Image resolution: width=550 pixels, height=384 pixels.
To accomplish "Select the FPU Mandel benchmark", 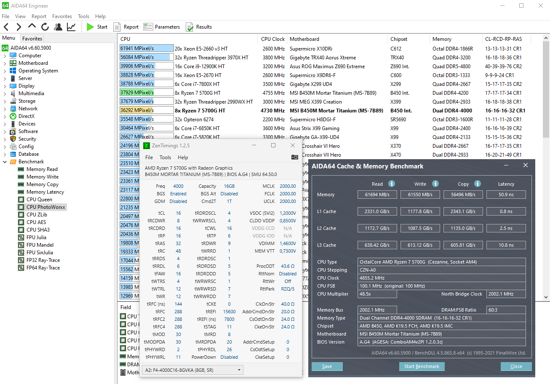I will [40, 245].
